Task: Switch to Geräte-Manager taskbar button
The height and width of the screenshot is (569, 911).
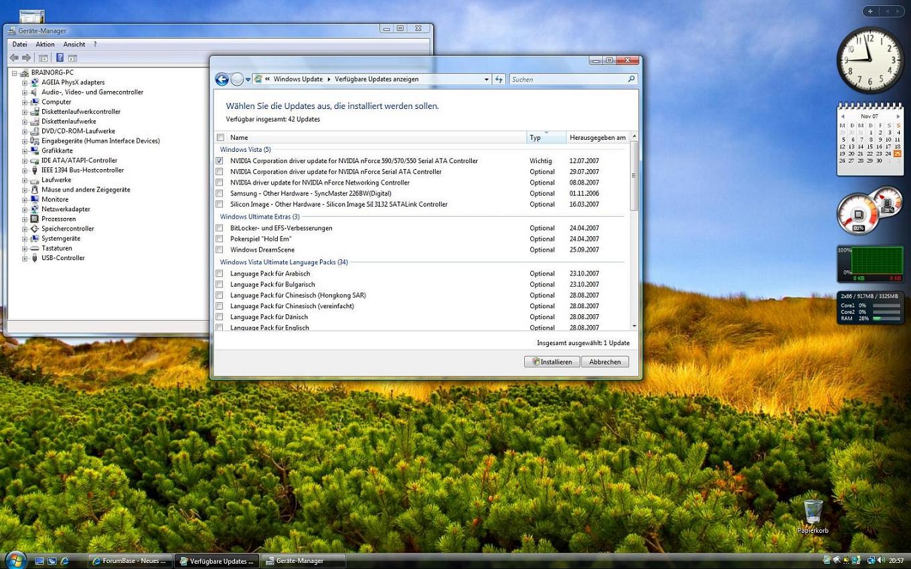Action: pos(303,561)
